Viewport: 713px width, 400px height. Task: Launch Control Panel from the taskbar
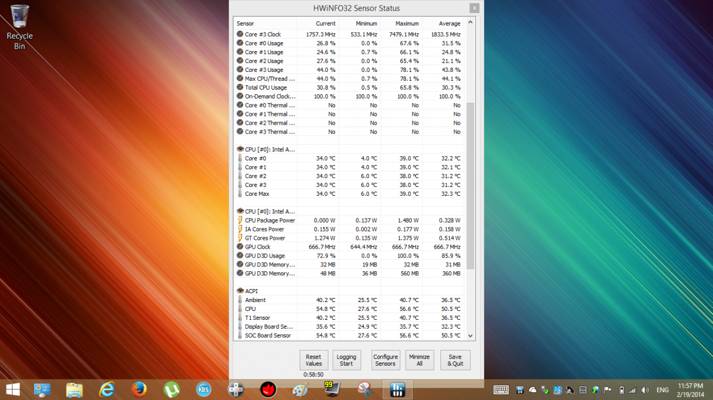coord(43,389)
